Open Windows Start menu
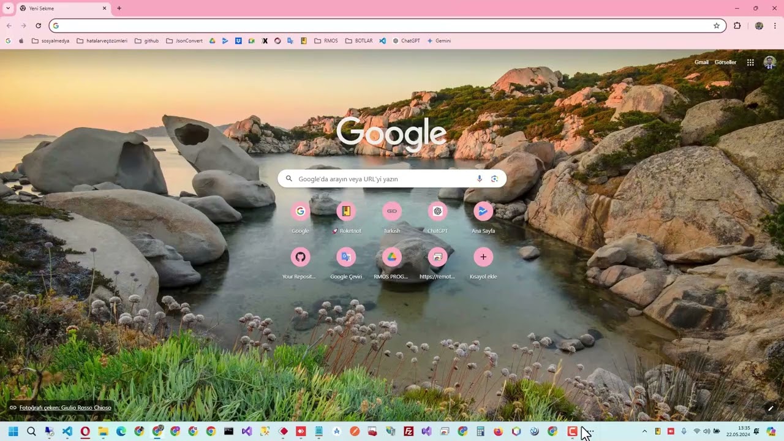 point(13,431)
